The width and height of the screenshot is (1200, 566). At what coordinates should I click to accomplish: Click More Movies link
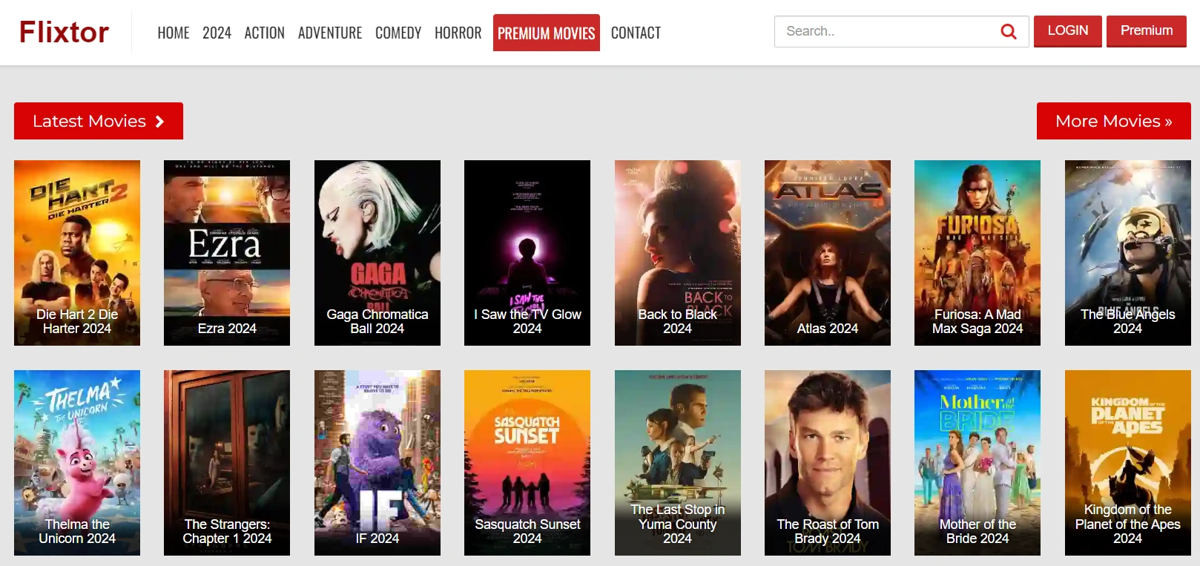click(x=1114, y=121)
